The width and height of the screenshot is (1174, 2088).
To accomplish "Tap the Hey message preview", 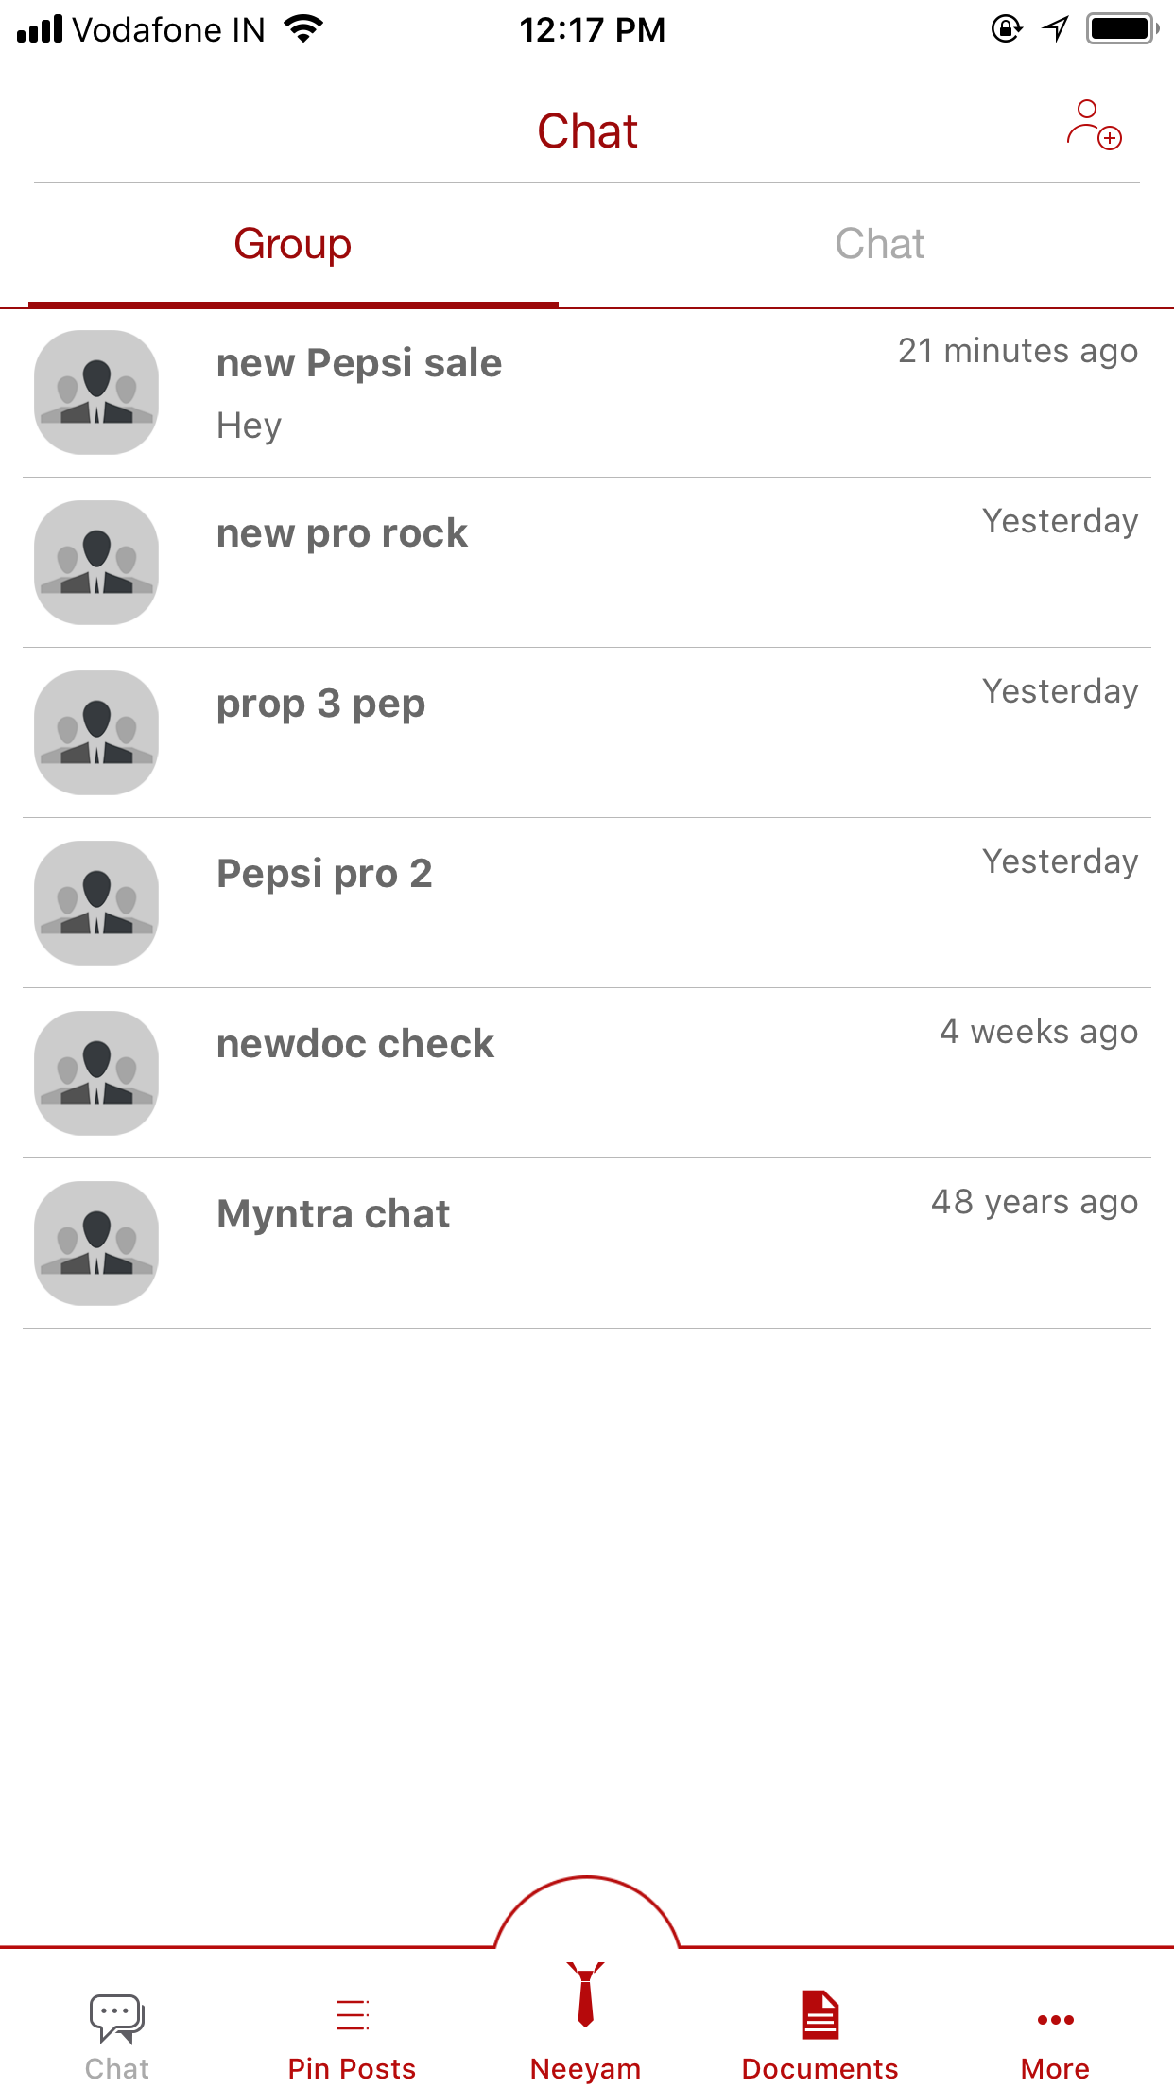I will point(249,426).
